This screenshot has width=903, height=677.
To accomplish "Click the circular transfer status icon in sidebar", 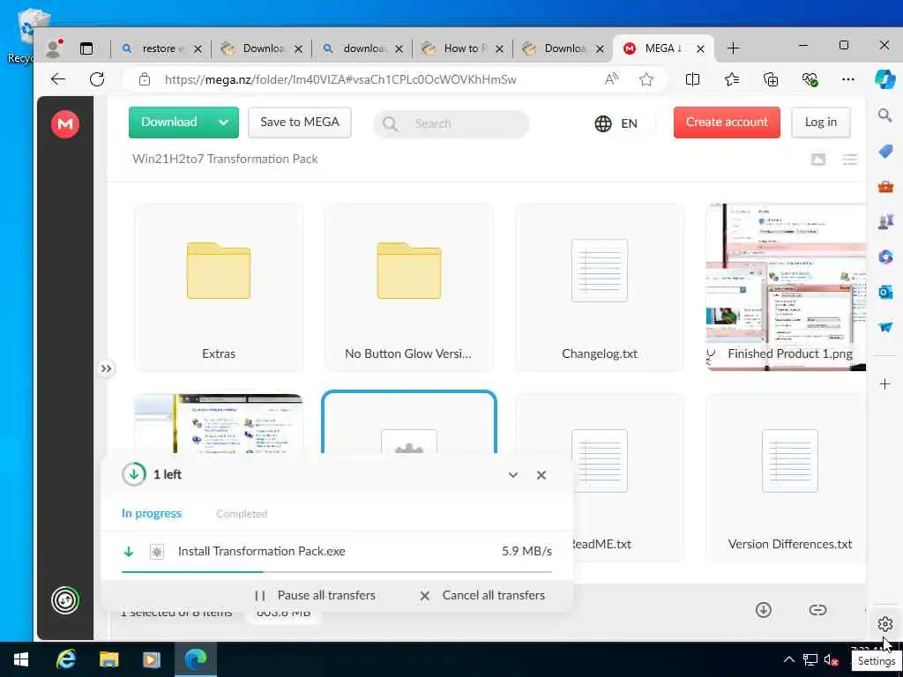I will pyautogui.click(x=65, y=600).
